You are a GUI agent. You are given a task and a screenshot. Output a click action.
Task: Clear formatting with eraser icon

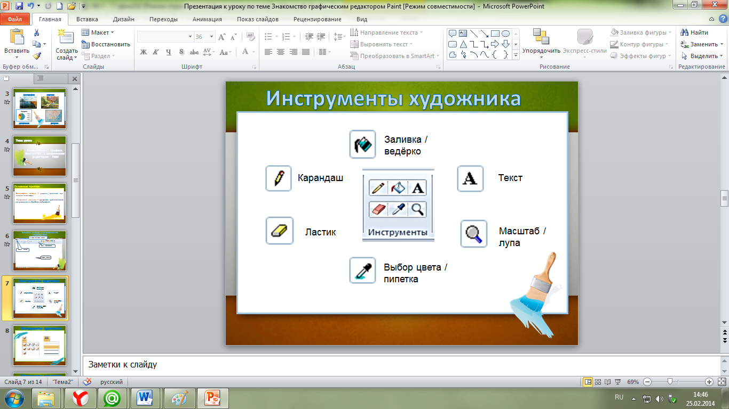pyautogui.click(x=250, y=37)
